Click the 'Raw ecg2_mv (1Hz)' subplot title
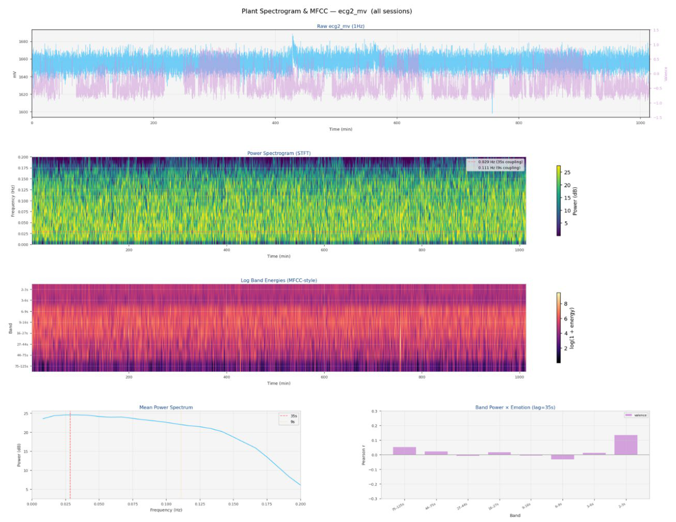676x522 pixels. coord(340,26)
